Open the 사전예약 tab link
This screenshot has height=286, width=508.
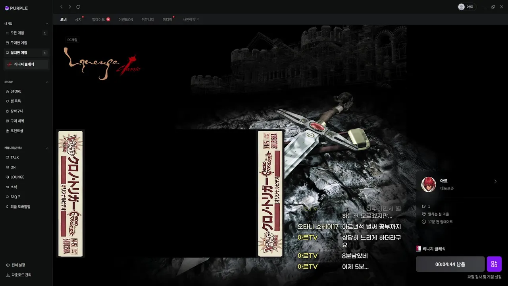(191, 19)
